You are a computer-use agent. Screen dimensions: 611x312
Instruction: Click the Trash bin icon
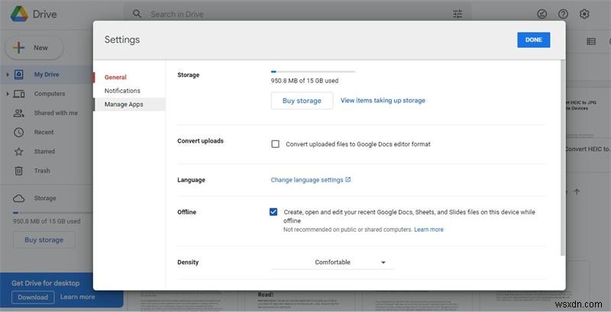pyautogui.click(x=18, y=170)
